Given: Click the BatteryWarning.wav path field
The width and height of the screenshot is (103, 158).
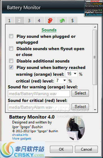Looking at the screenshot, I should [x=39, y=94].
